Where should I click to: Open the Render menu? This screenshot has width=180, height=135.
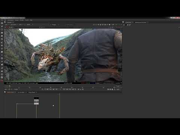click(x=22, y=20)
